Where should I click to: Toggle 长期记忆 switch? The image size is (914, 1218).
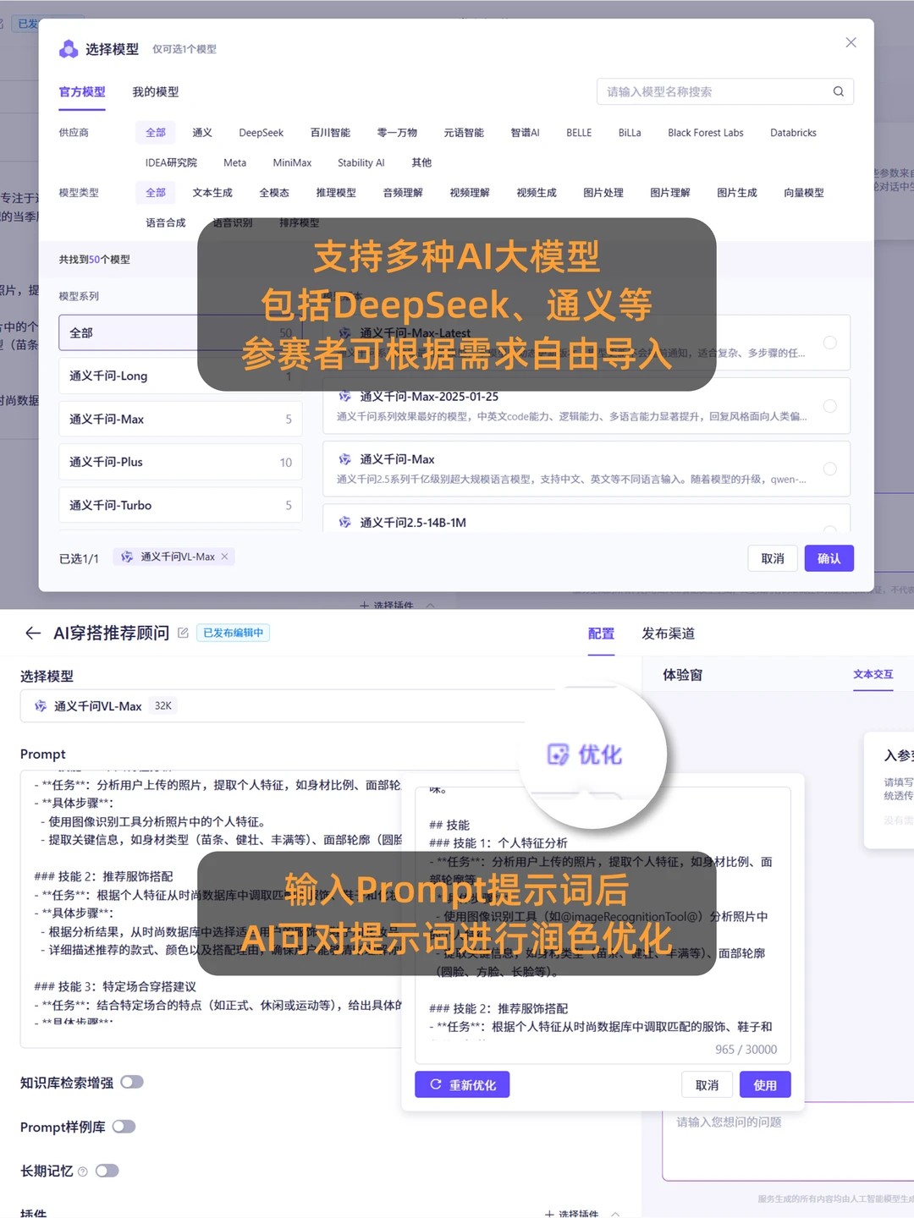107,1171
